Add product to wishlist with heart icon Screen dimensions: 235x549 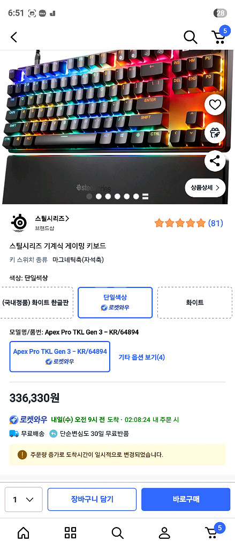[215, 105]
